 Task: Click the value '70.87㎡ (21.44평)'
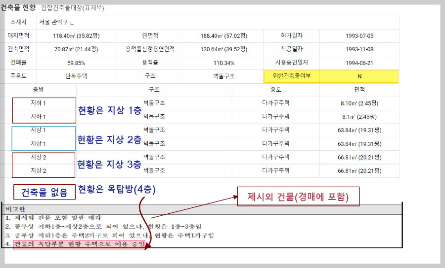click(x=76, y=49)
